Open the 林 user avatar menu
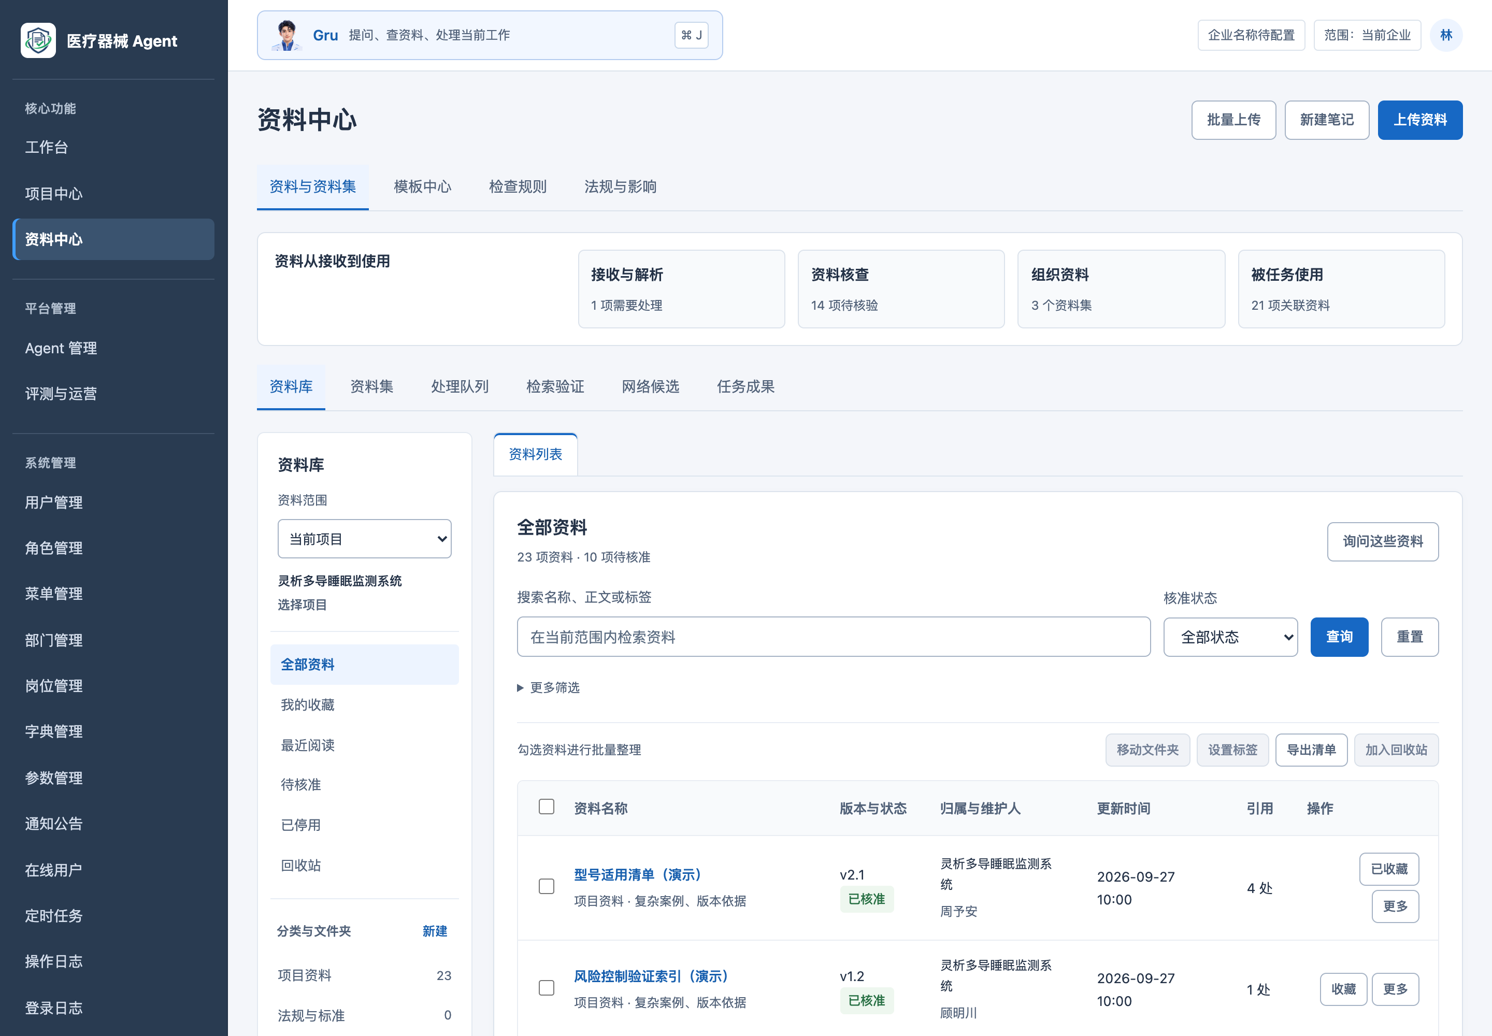This screenshot has width=1492, height=1036. 1445,35
